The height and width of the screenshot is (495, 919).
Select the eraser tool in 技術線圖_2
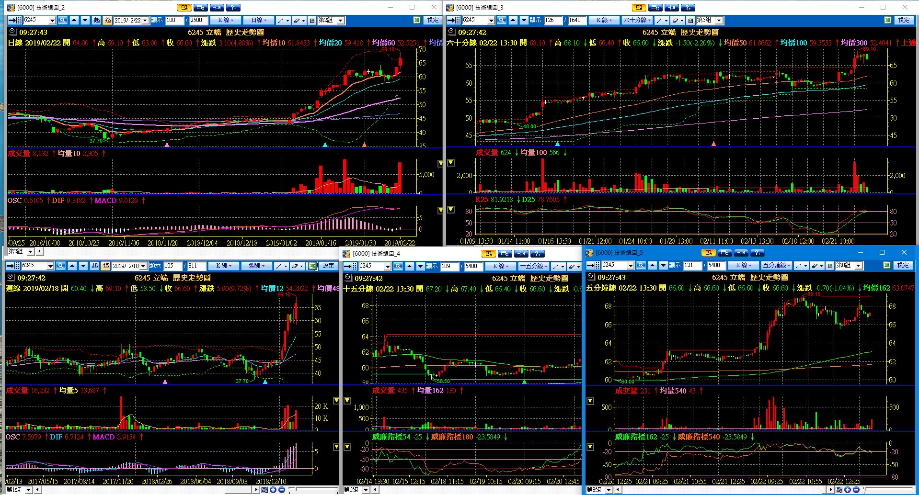point(299,20)
